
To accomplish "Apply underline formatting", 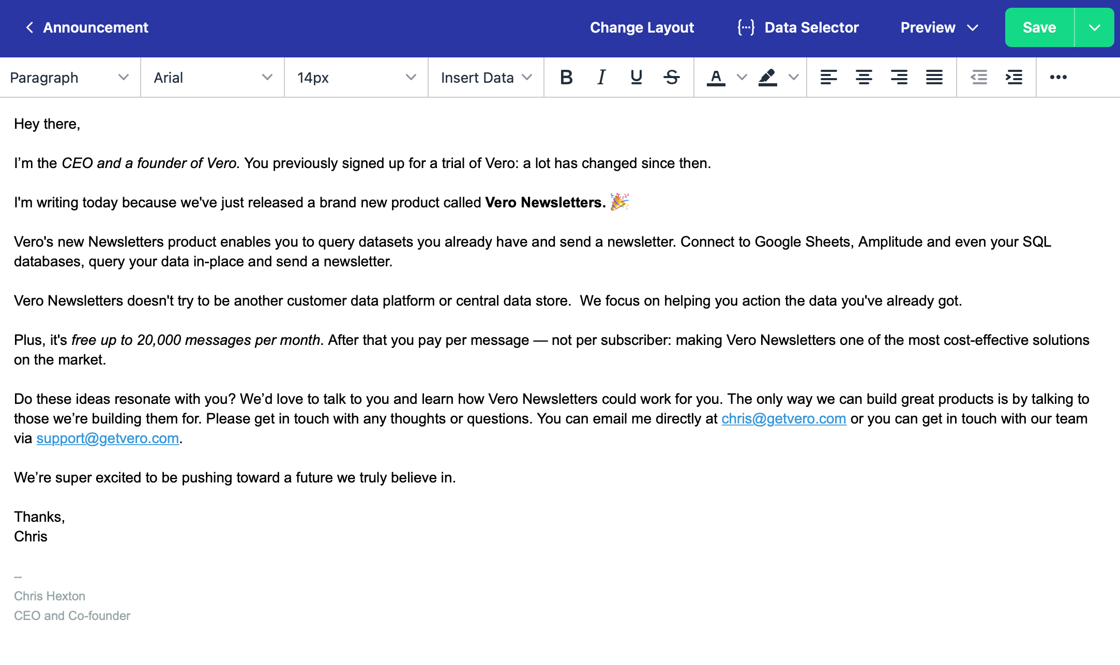I will 637,78.
